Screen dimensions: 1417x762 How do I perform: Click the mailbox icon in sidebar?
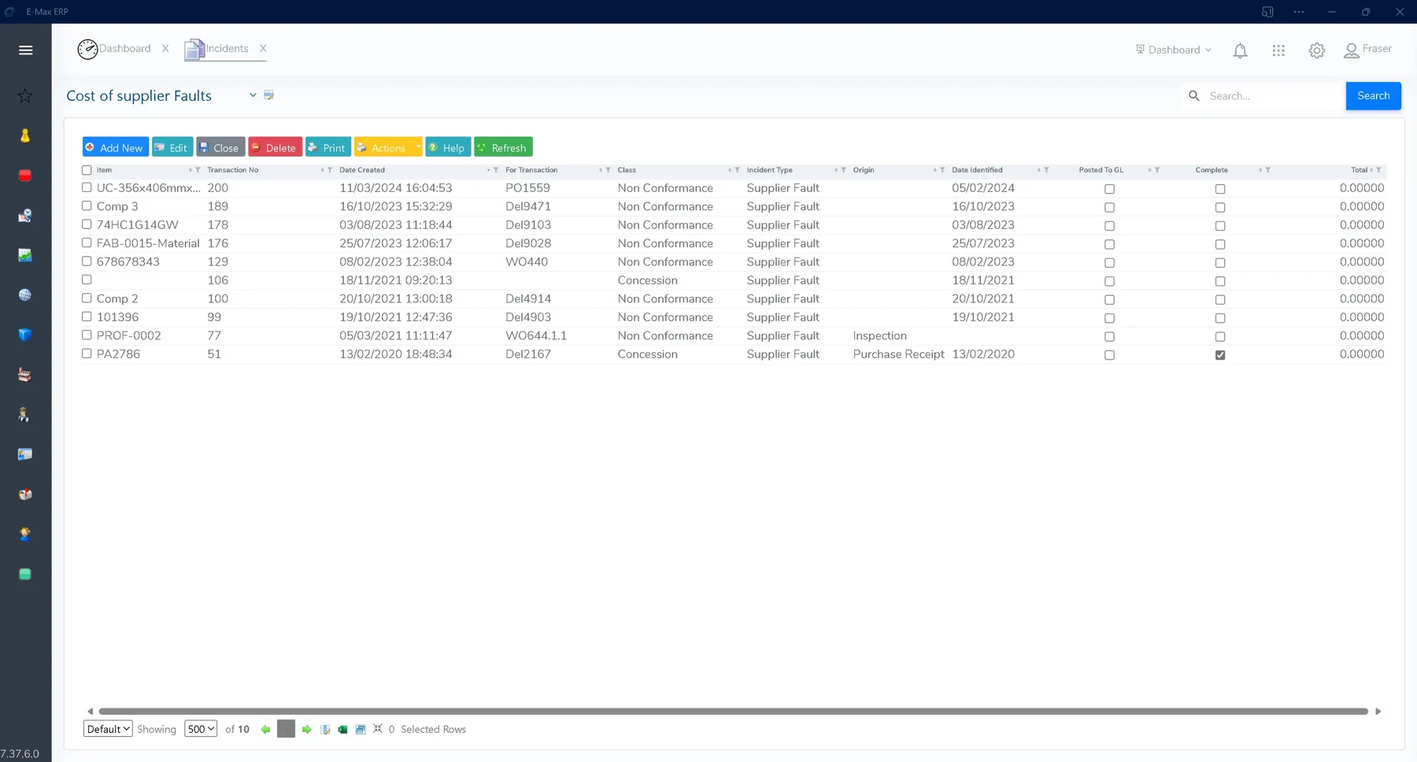(x=25, y=494)
